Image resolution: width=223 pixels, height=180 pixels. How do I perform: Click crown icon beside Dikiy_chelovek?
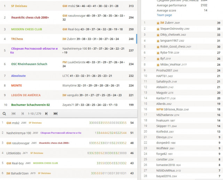coord(158,35)
